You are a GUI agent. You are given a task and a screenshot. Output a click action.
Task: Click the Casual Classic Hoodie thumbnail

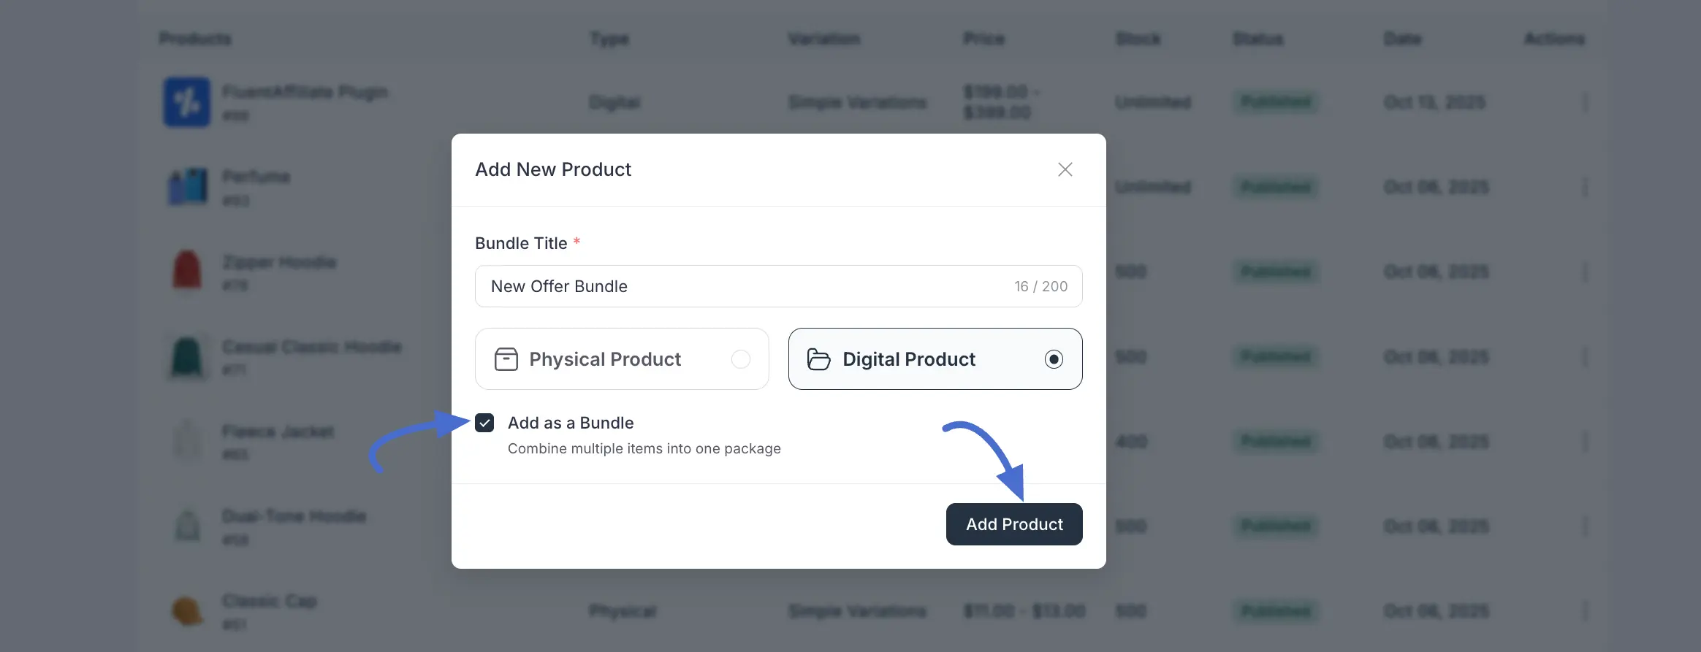(x=187, y=357)
